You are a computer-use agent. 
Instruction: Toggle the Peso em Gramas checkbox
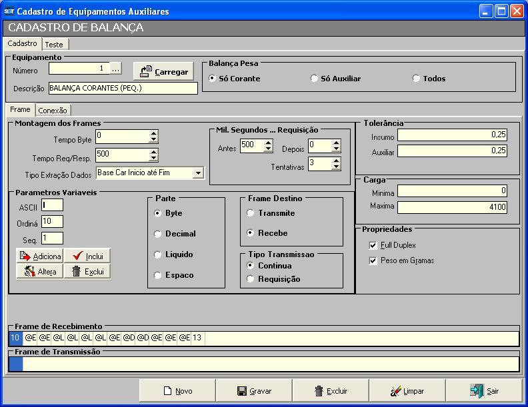click(x=373, y=260)
